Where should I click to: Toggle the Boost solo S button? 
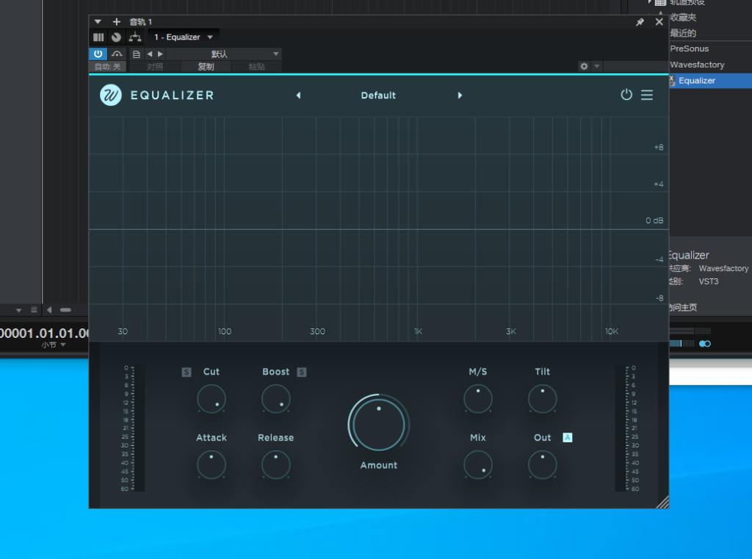coord(301,372)
